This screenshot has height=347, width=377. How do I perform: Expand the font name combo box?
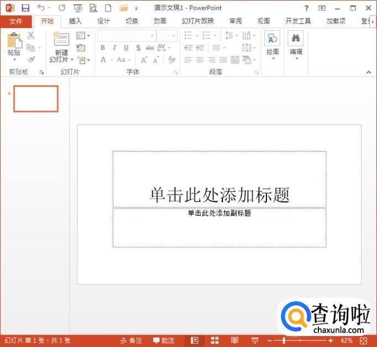pos(152,36)
